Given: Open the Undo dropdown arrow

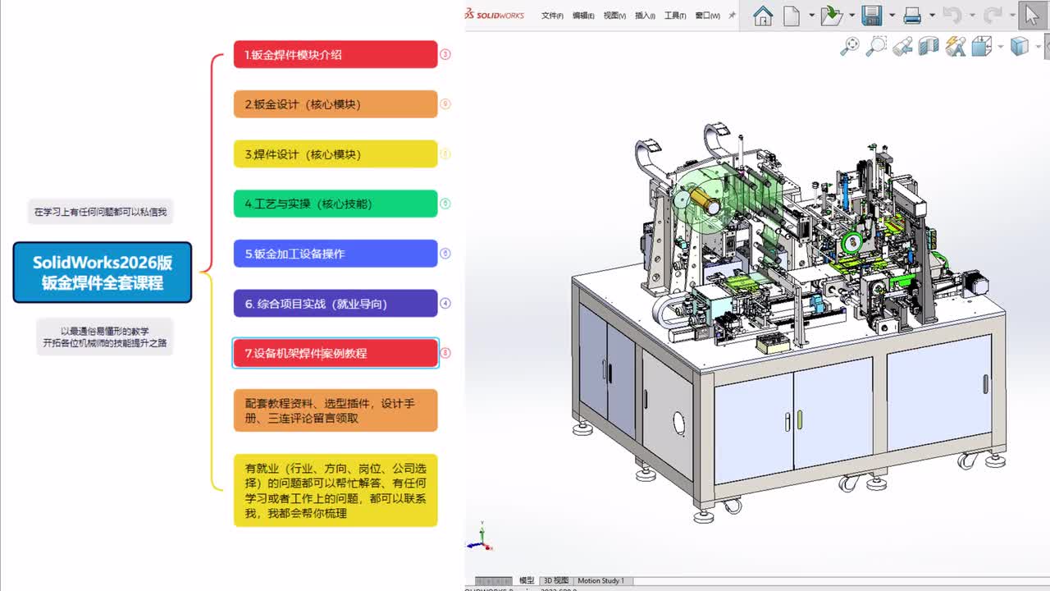Looking at the screenshot, I should point(971,16).
